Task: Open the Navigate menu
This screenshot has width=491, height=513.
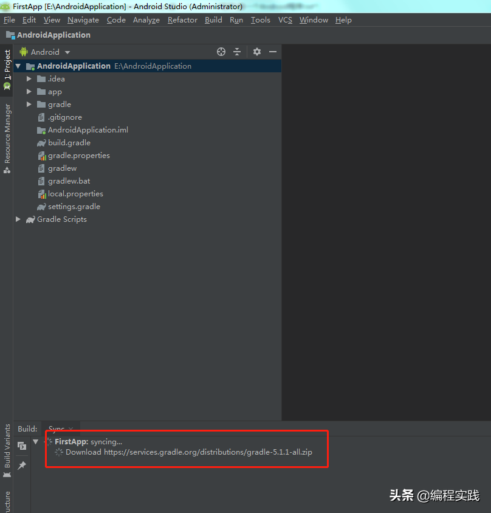Action: point(83,20)
